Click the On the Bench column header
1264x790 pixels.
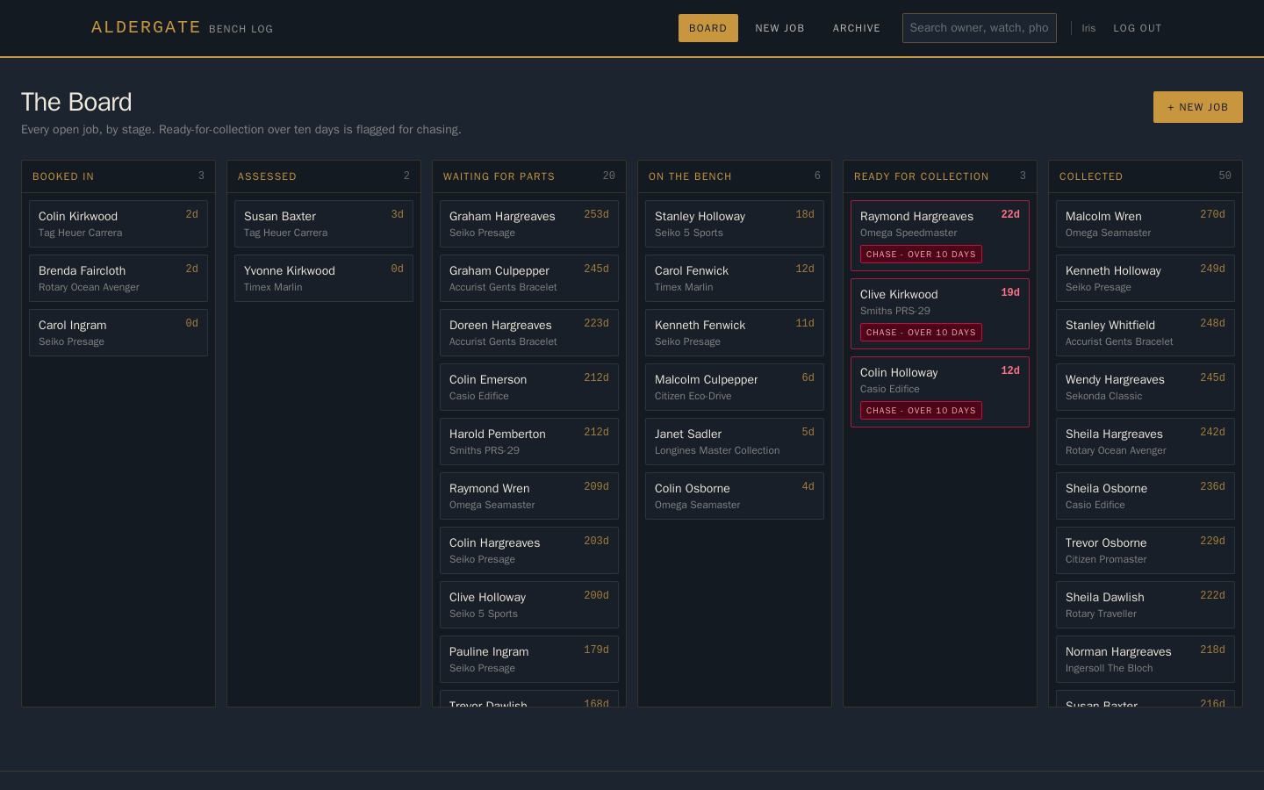[735, 176]
